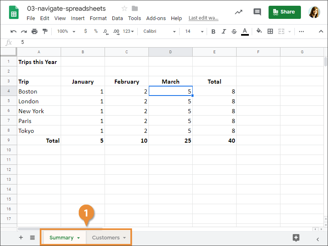Click the Paint format tool
Image resolution: width=328 pixels, height=246 pixels.
pyautogui.click(x=46, y=31)
